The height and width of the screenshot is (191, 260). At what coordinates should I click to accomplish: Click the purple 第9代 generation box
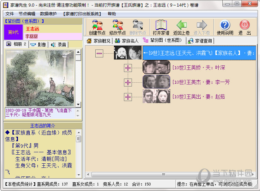coord(13,32)
